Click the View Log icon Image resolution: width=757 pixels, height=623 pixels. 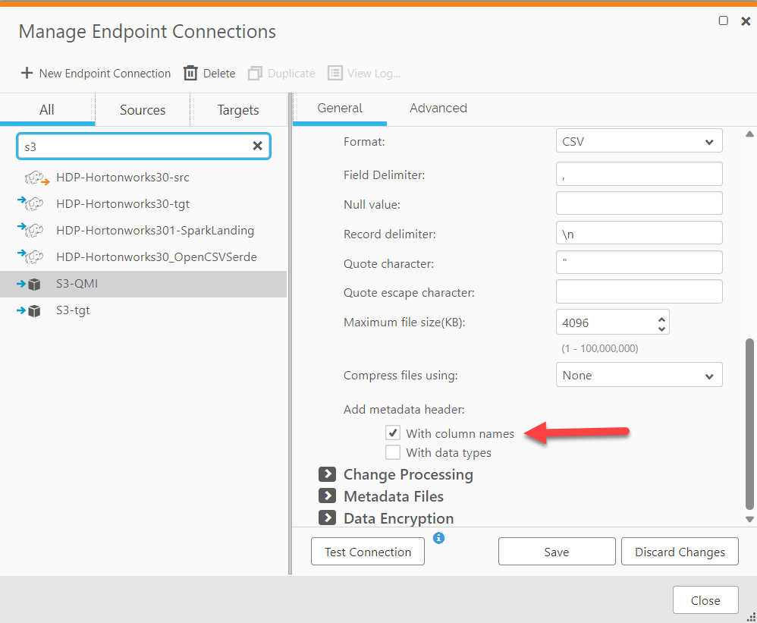[335, 73]
